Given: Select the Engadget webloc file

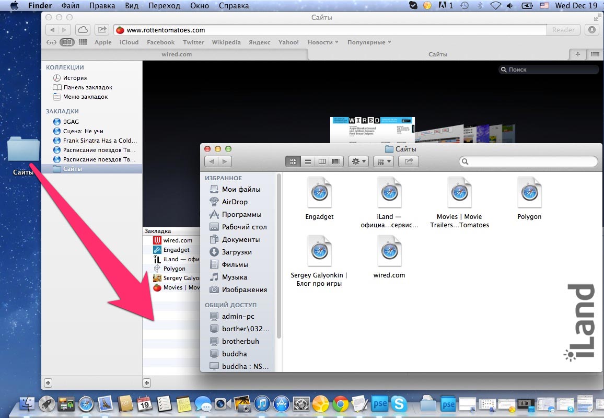Looking at the screenshot, I should coord(319,199).
